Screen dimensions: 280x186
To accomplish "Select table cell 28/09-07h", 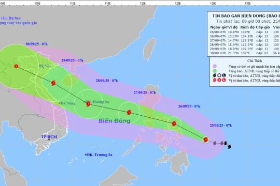I will (218, 44).
